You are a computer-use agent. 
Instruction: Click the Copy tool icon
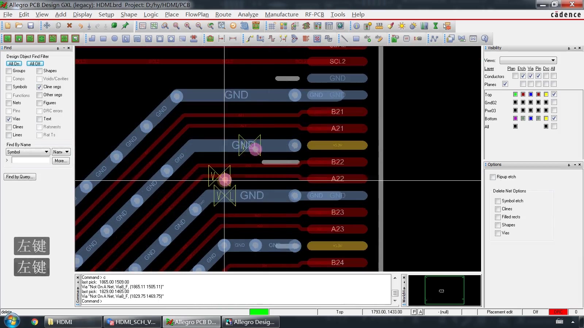click(x=58, y=26)
